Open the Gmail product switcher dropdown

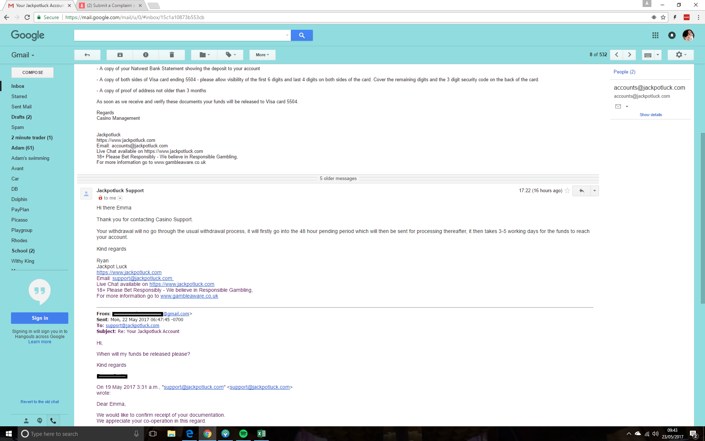point(23,55)
